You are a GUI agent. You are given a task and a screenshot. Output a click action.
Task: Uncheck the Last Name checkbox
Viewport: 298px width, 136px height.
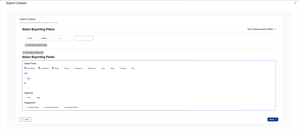39,68
